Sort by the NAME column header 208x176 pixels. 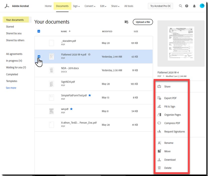tap(64, 31)
